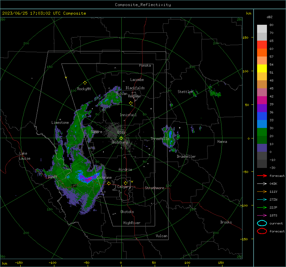Click the bright green 20-30 dBZ swatch

pos(262,132)
